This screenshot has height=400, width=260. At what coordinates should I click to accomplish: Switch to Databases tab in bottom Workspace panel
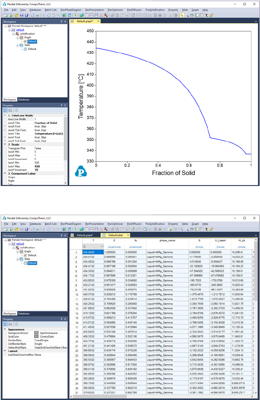24,314
